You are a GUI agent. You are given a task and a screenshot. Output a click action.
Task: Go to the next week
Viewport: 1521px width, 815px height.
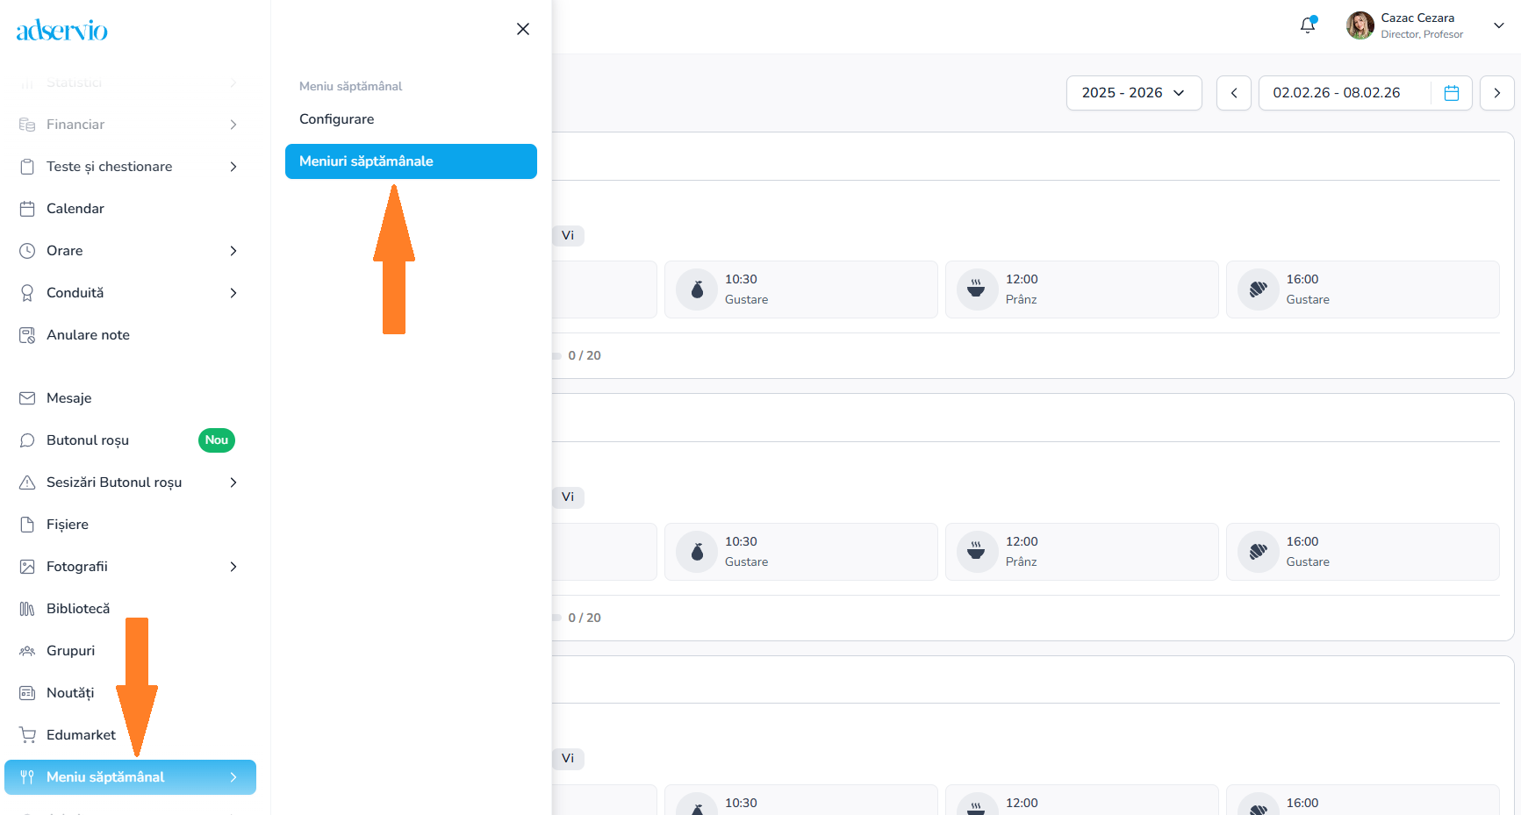coord(1496,93)
